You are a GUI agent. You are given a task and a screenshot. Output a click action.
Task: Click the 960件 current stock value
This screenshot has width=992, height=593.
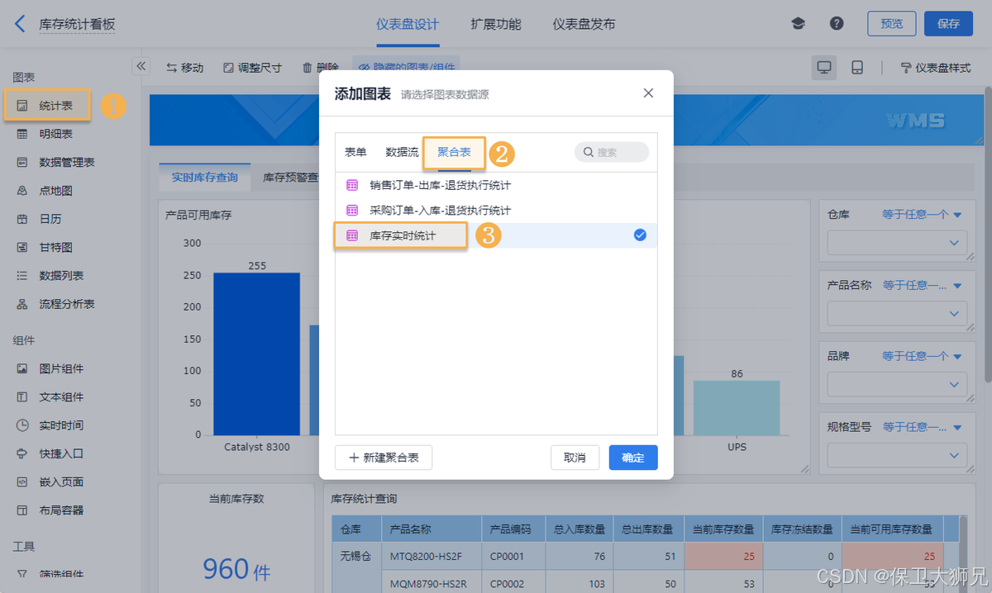236,568
